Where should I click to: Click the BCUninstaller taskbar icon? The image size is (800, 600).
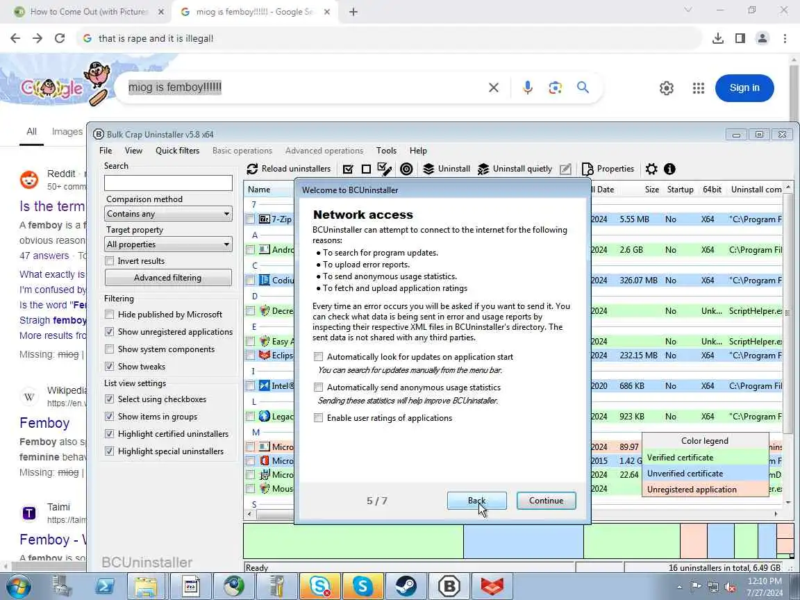click(x=449, y=586)
